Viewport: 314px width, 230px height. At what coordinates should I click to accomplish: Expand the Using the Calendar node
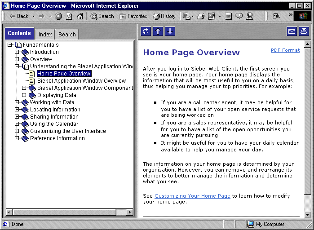17,124
